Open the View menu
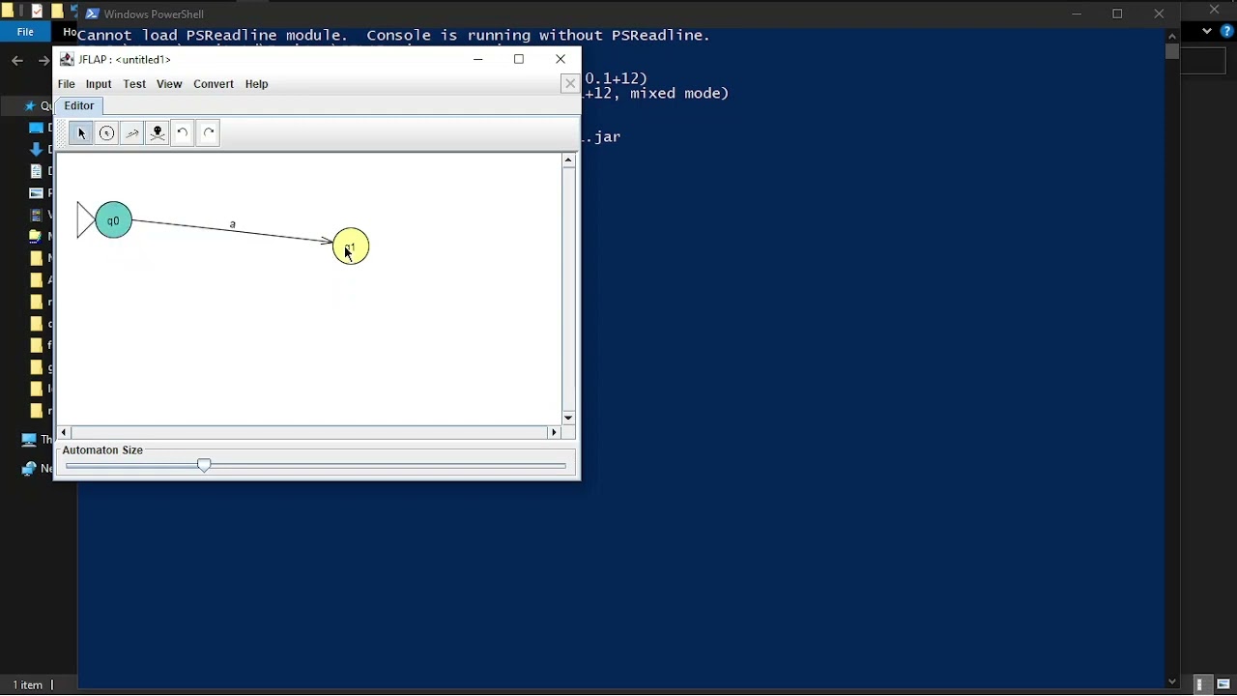Screen dimensions: 1237x696 169,84
